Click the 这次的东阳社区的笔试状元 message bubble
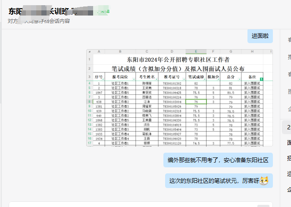Viewport: 291px width, 207px height. coord(219,181)
